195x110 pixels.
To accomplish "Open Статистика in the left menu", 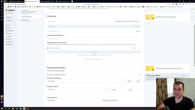I will click(x=9, y=36).
